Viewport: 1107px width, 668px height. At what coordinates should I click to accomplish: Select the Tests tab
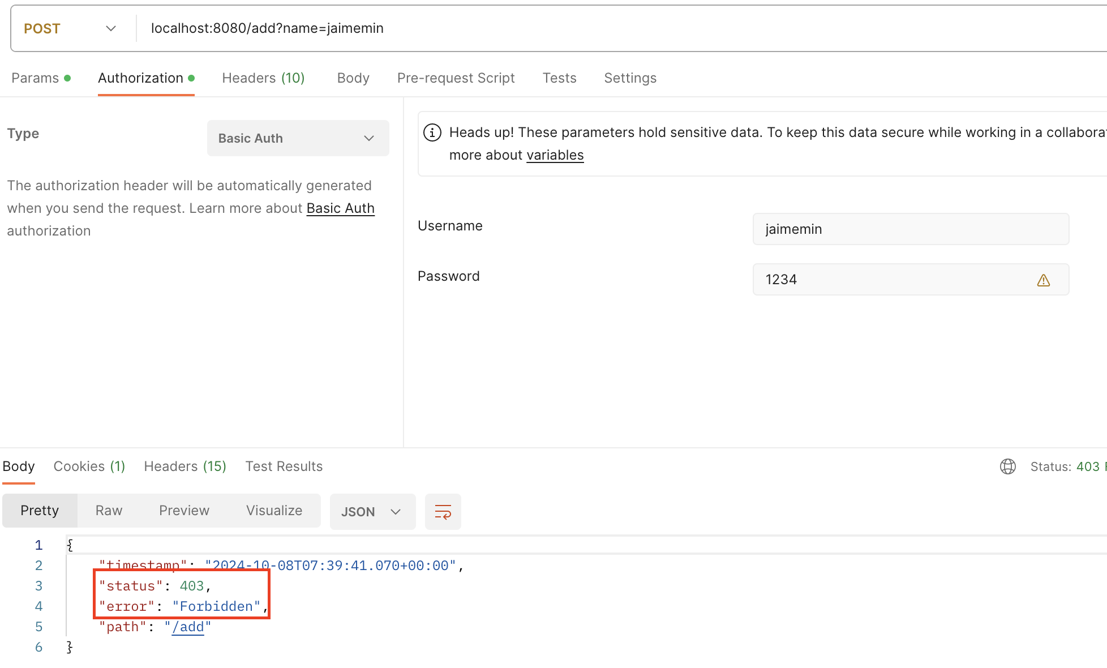coord(559,78)
